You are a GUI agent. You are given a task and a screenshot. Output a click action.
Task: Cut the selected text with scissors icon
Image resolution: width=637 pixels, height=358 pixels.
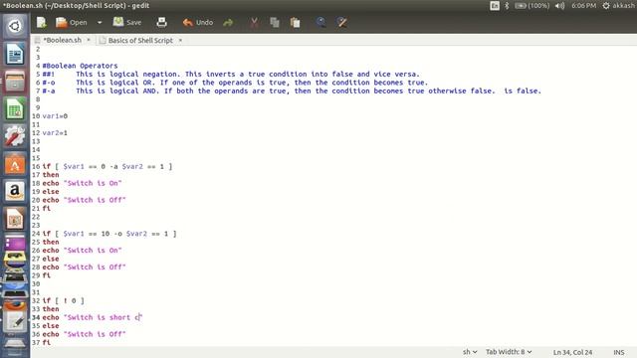pyautogui.click(x=255, y=22)
